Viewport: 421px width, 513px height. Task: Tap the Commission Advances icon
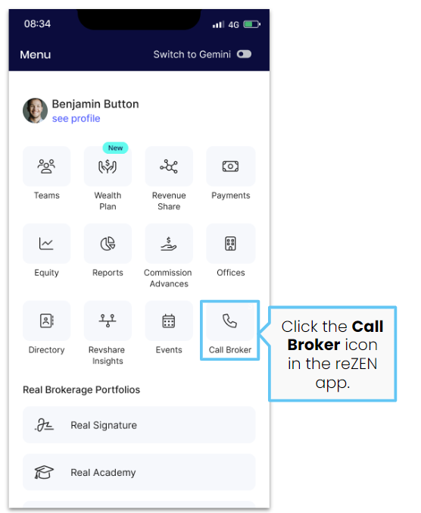pyautogui.click(x=169, y=243)
